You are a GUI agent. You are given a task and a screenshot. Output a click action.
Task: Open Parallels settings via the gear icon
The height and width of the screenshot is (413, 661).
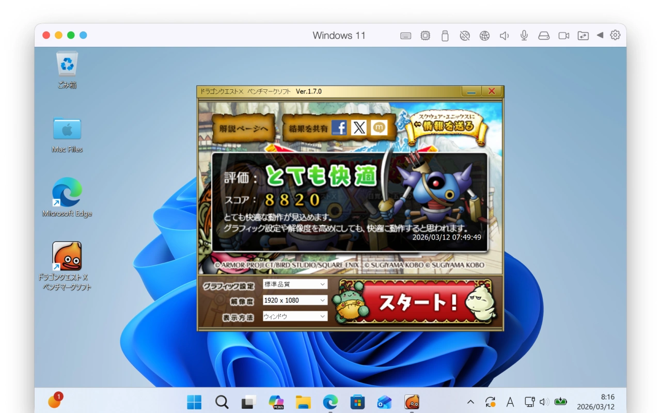click(615, 35)
